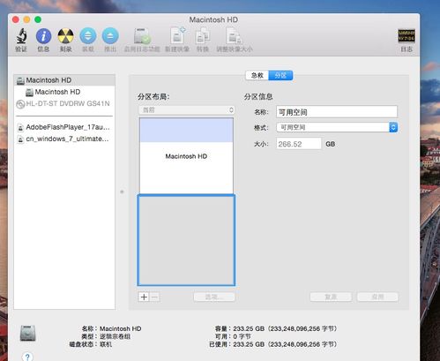Select HL-DT-ST DVDRW GS41N drive
Screen dimensions: 440x361
tap(64, 103)
